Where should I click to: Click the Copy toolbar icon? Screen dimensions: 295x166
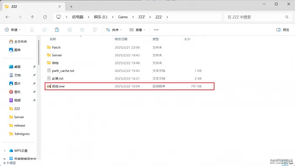point(44,30)
